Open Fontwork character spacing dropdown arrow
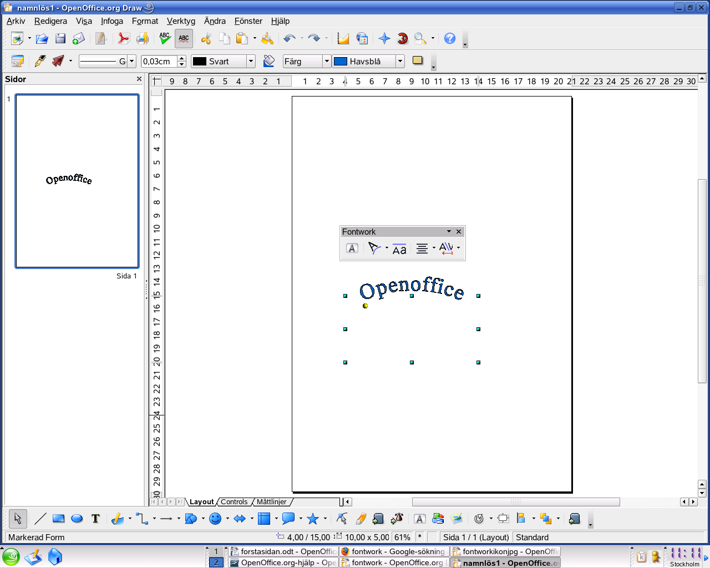The width and height of the screenshot is (710, 568). tap(458, 248)
